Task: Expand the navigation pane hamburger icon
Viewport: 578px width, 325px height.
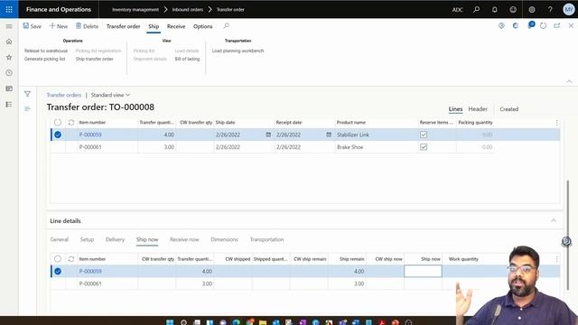Action: pyautogui.click(x=9, y=26)
